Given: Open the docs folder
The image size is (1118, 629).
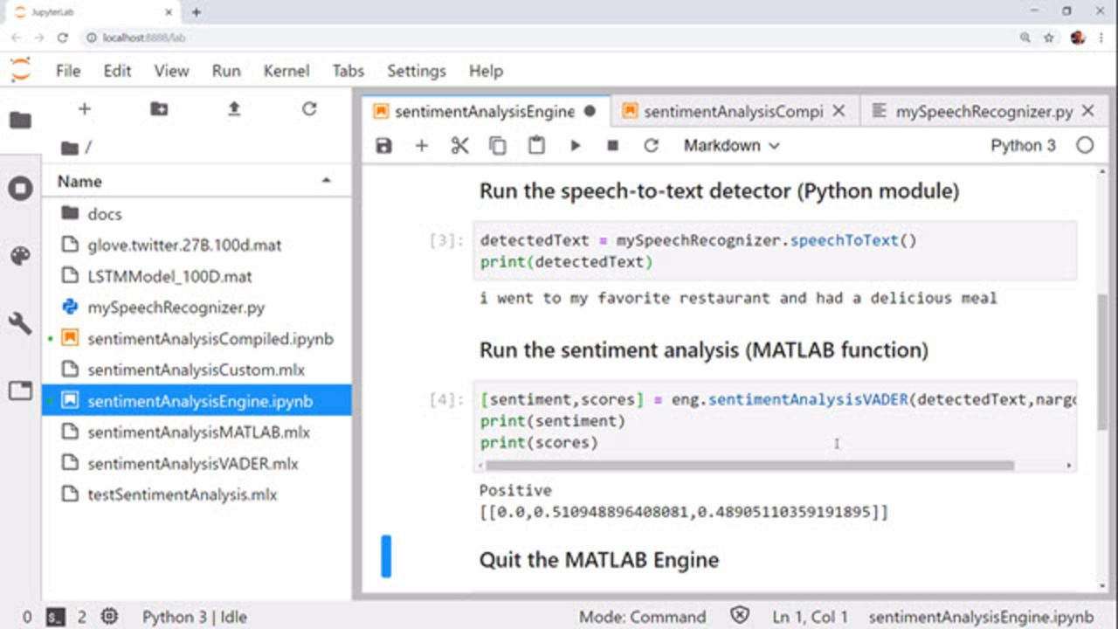Looking at the screenshot, I should (x=105, y=214).
